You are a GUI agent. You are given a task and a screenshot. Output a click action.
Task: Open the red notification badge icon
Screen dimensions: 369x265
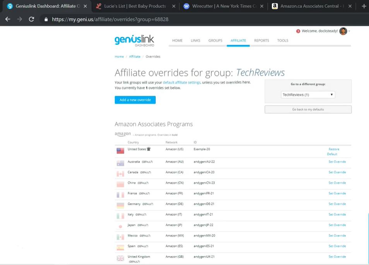298,31
